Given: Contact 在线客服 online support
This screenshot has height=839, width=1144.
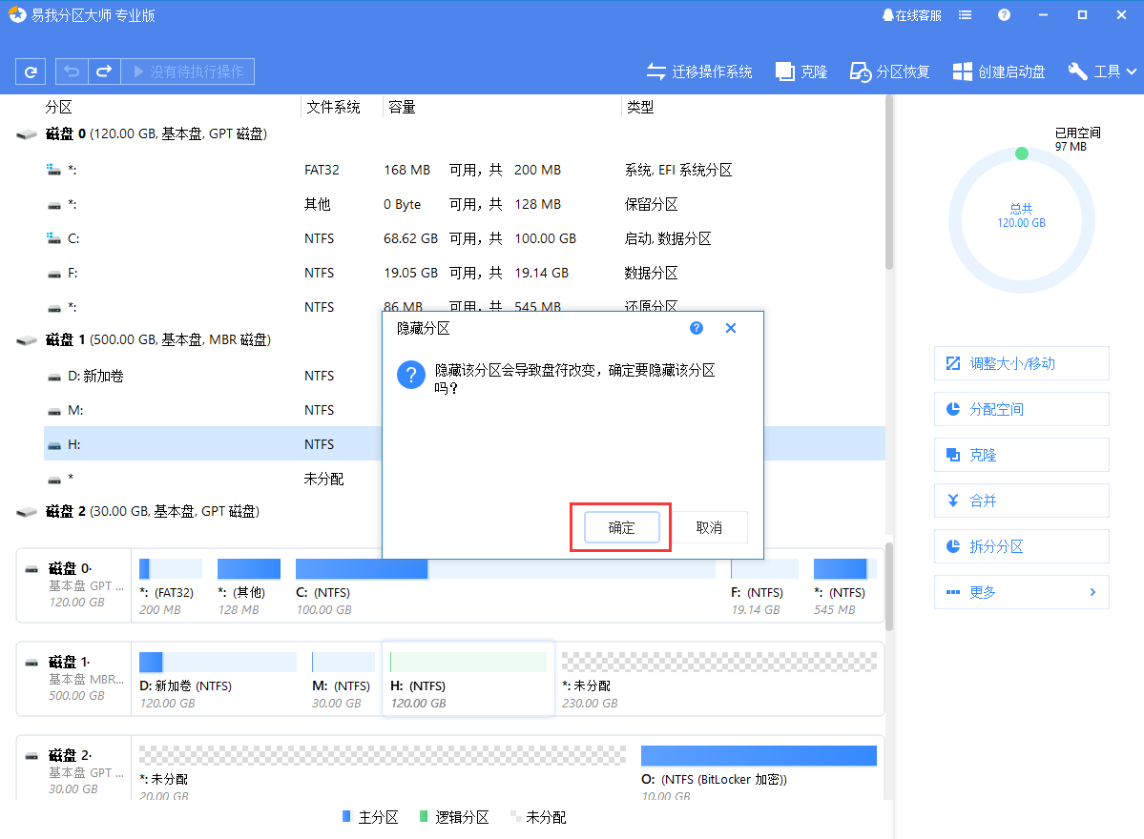Looking at the screenshot, I should 911,15.
